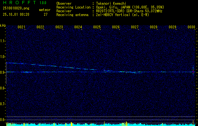
Task: Click the 1.1 kHz frequency label
Action: tap(3, 41)
